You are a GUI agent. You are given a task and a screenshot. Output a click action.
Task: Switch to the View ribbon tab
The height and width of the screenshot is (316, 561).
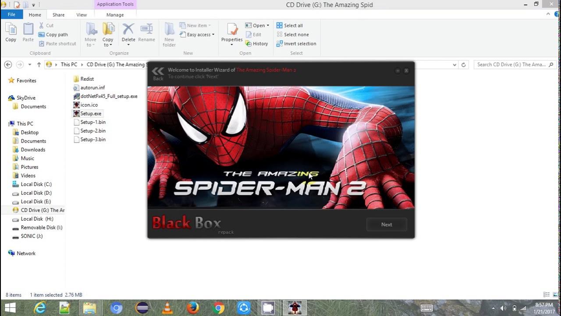[82, 14]
